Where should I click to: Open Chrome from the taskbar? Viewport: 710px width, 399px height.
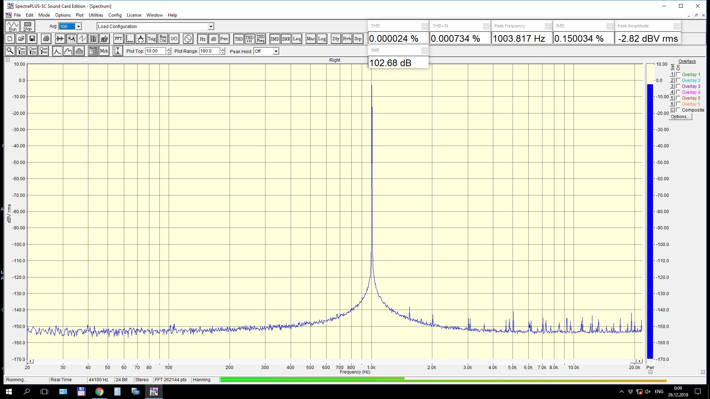(x=99, y=392)
